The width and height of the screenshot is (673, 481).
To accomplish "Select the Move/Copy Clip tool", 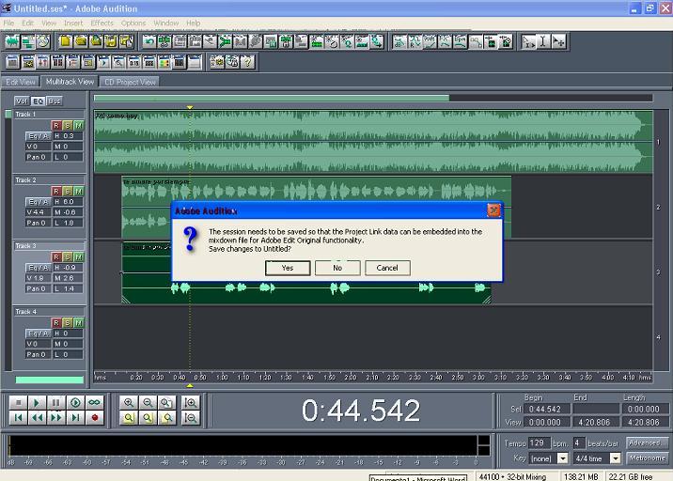I will pos(558,41).
